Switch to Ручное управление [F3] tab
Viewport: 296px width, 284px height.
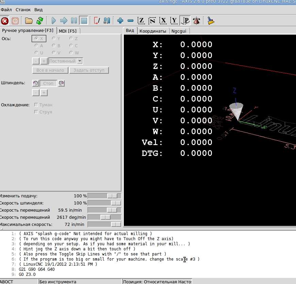[28, 31]
